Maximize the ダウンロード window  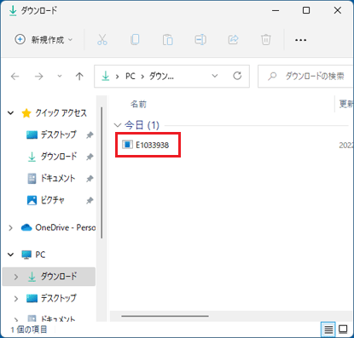[306, 10]
